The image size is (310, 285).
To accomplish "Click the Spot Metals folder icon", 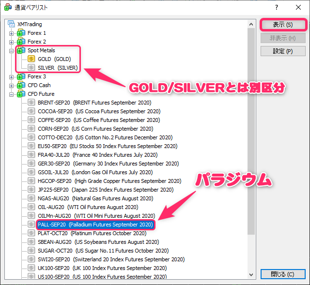I will pos(21,50).
